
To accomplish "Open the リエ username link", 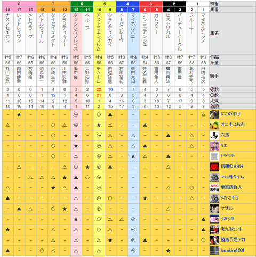I will [x=224, y=145].
